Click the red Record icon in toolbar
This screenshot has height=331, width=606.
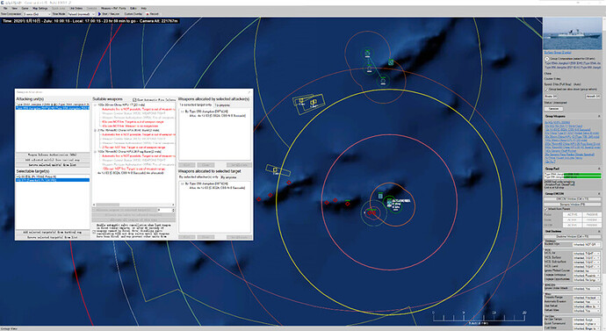point(148,14)
